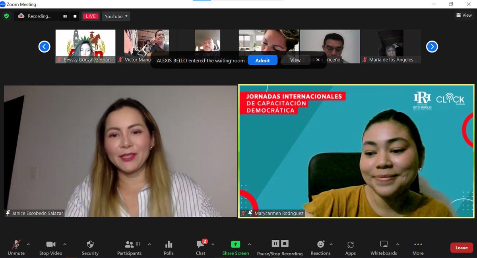
Task: Expand options arrow next to Chat
Action: 213,244
